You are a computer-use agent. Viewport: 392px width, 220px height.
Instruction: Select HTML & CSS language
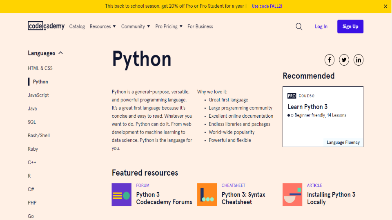coord(40,68)
